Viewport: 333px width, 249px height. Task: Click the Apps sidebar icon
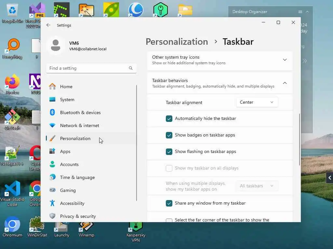coord(52,151)
